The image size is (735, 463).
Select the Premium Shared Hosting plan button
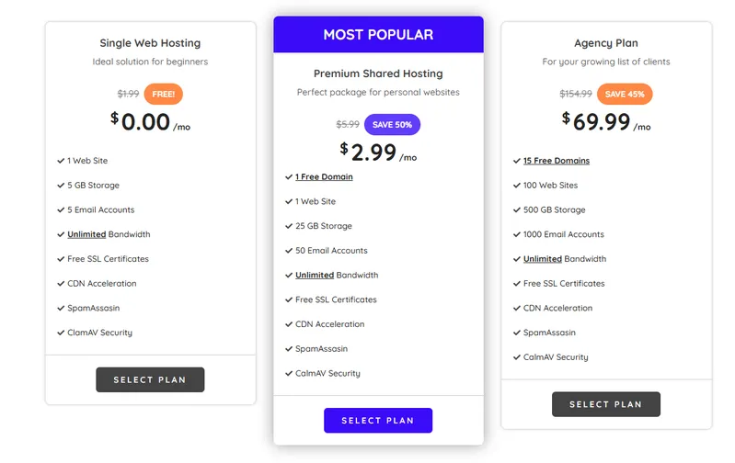click(x=378, y=420)
